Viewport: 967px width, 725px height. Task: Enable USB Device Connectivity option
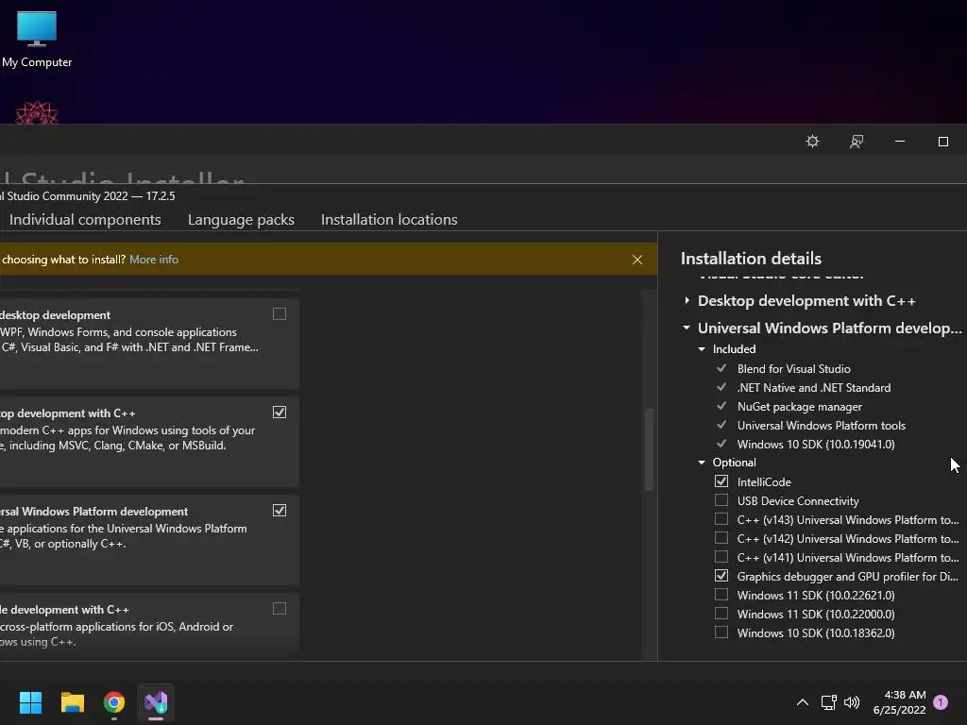click(721, 500)
